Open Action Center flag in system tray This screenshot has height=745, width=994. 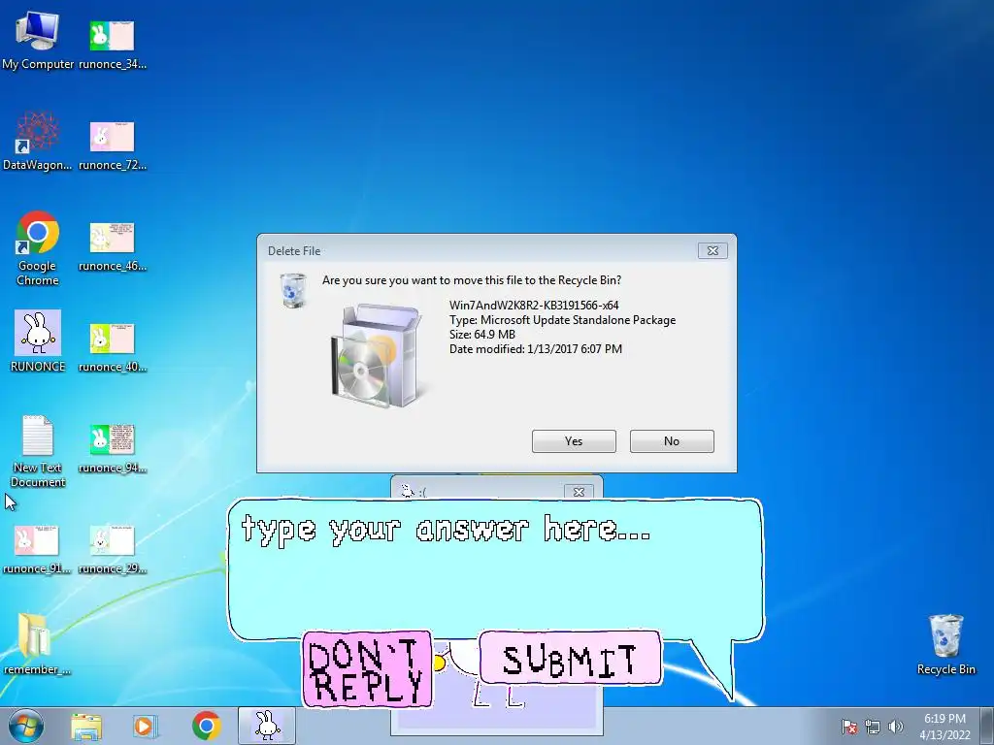point(849,727)
